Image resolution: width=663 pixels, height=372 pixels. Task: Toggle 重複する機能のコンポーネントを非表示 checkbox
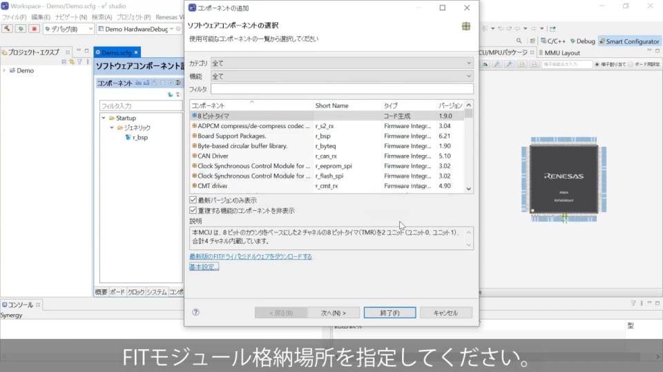tap(193, 210)
